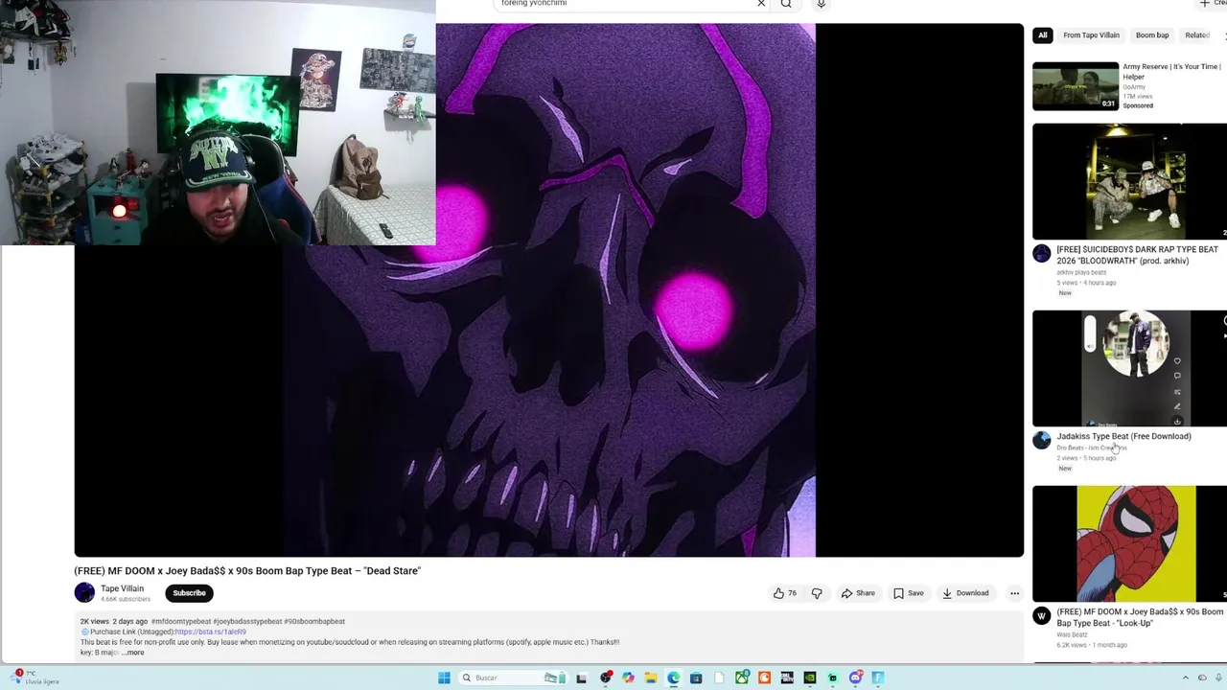Click the video title Dead Stare text
Image resolution: width=1227 pixels, height=690 pixels.
point(247,571)
